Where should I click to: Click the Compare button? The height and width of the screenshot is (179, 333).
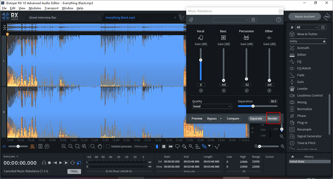point(233,118)
